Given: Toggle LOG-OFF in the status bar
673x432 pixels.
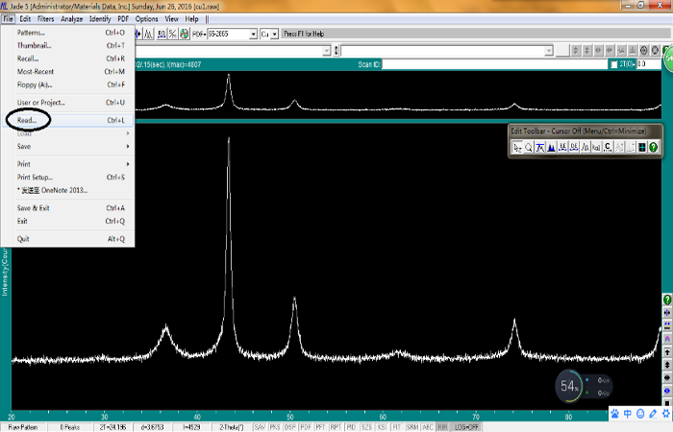Looking at the screenshot, I should click(x=466, y=427).
